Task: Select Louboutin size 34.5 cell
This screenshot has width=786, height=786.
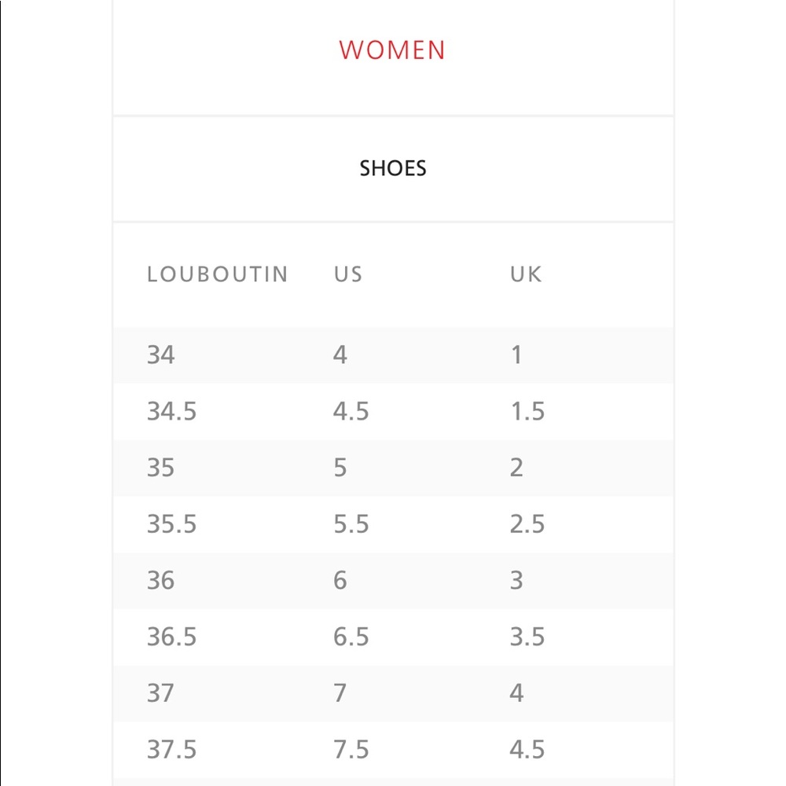Action: click(171, 412)
